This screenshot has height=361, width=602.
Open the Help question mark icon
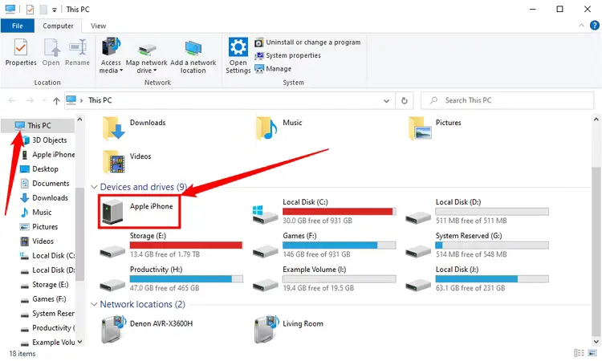click(594, 26)
